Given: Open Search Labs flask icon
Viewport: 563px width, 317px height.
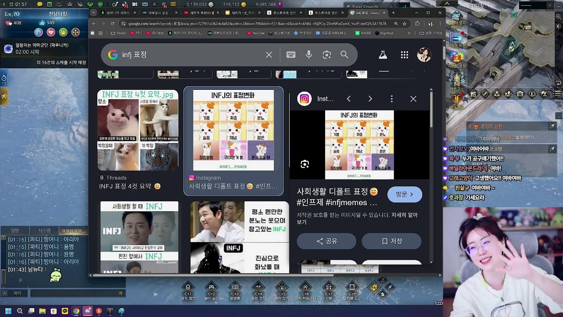Looking at the screenshot, I should 383,55.
